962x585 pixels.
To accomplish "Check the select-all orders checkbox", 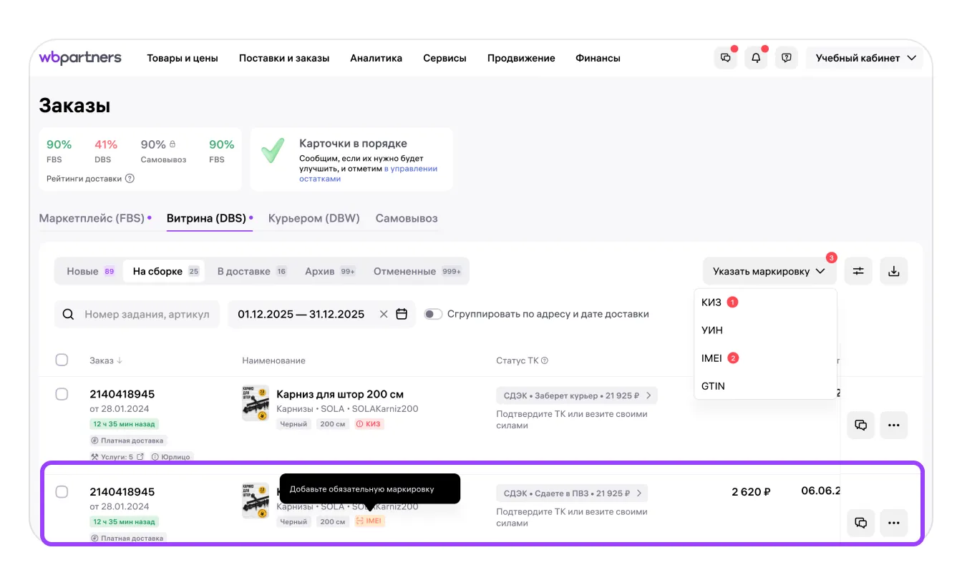I will coord(62,360).
